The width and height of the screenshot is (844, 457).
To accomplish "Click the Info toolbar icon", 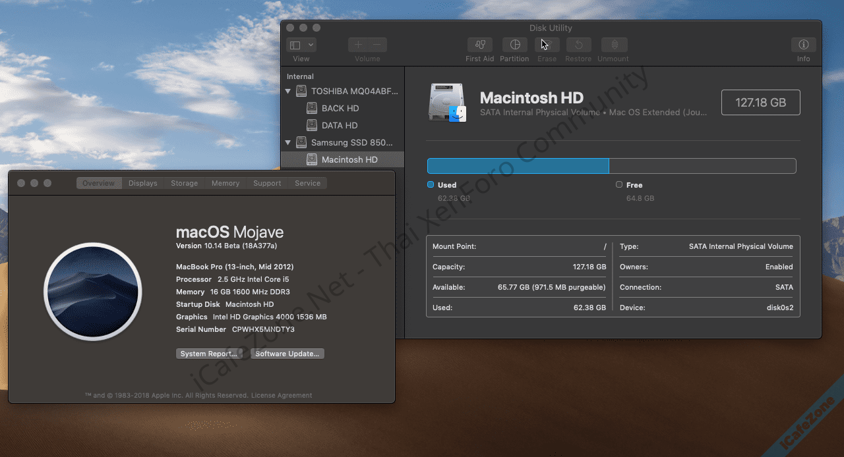I will [x=803, y=45].
